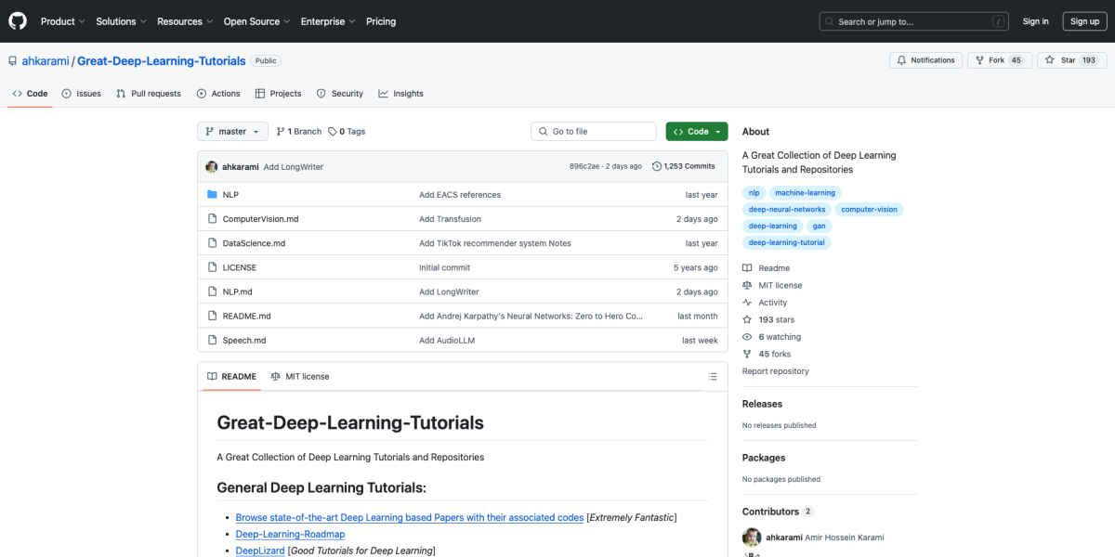Click the Go to file search field

coord(593,131)
